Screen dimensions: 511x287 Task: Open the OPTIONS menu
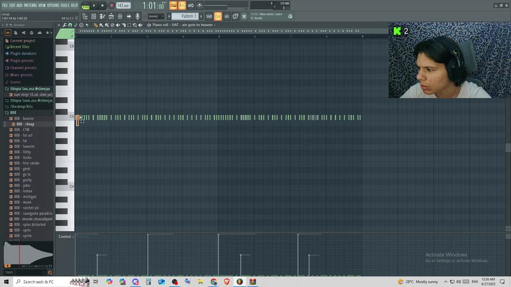[x=53, y=5]
